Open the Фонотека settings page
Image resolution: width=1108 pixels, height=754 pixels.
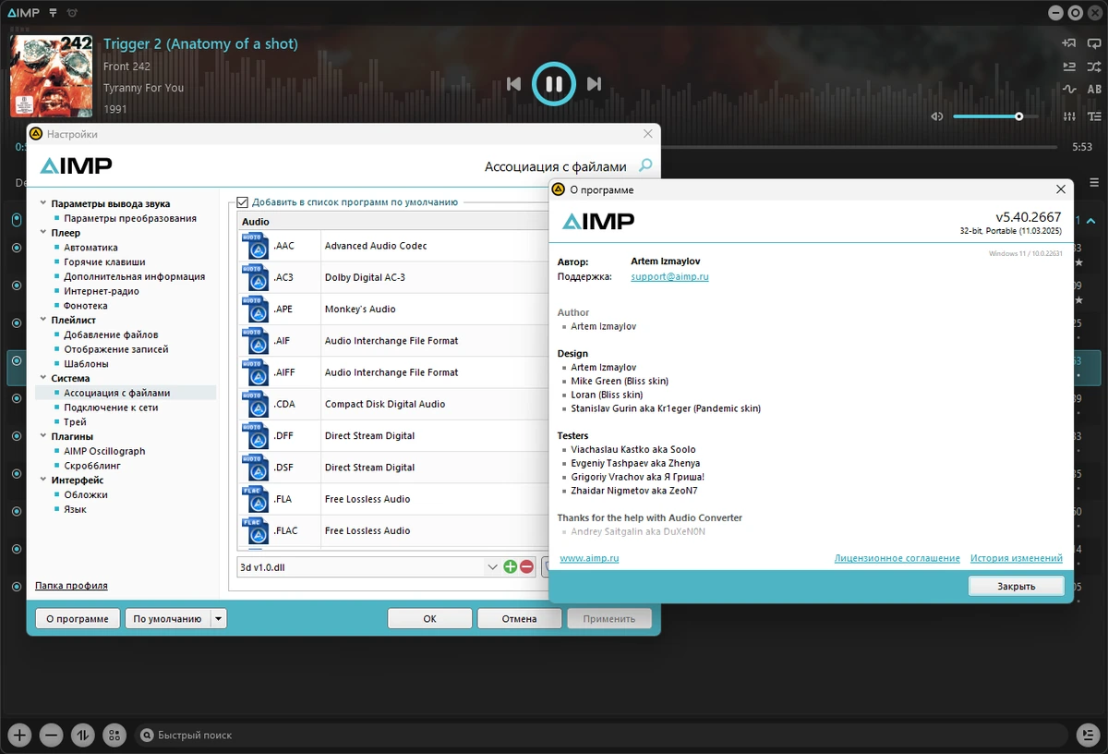click(86, 305)
